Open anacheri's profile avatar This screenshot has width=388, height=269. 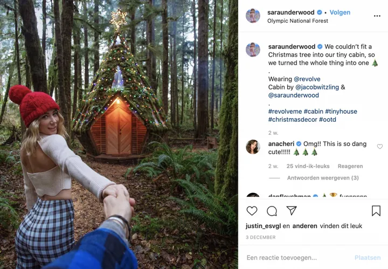253,147
